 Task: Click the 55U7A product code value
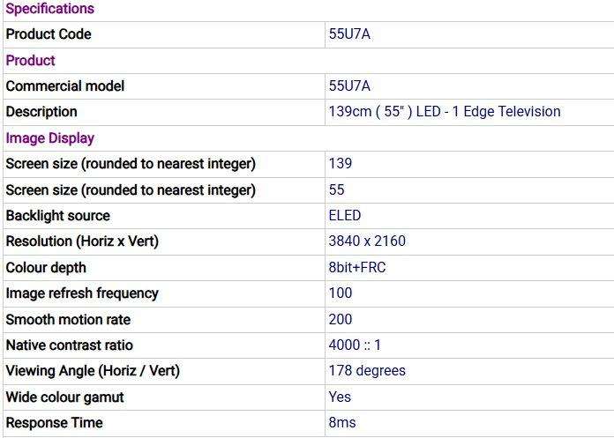click(349, 34)
